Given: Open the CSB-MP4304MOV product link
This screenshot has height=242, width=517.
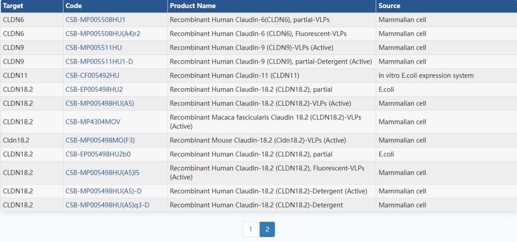Looking at the screenshot, I should point(93,122).
